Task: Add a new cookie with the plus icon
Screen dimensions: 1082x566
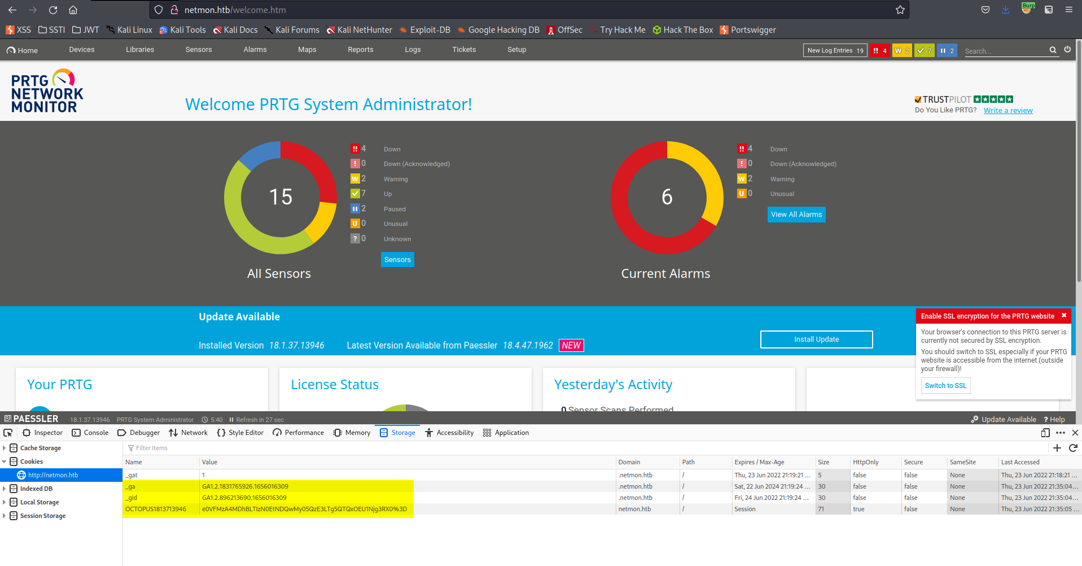Action: pyautogui.click(x=1057, y=448)
